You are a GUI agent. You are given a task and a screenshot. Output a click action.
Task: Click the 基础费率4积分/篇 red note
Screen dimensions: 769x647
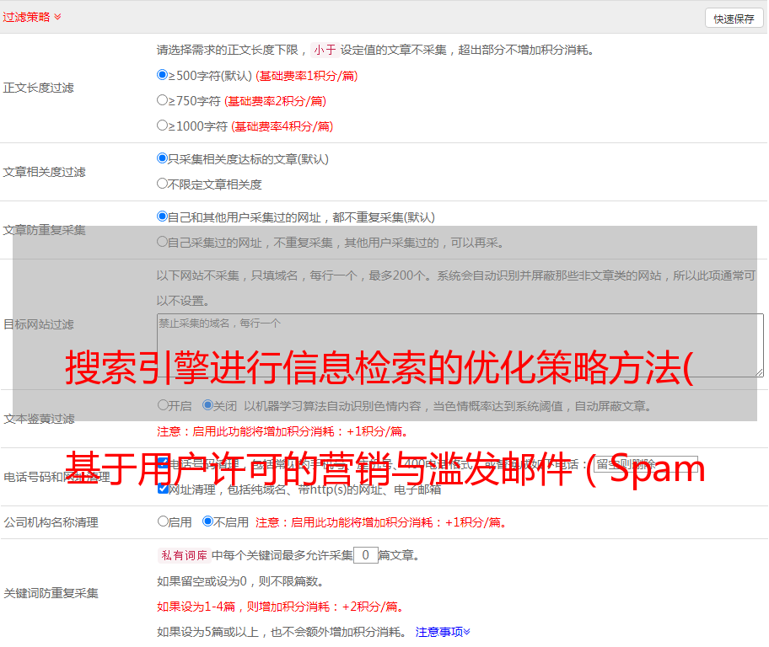click(282, 126)
